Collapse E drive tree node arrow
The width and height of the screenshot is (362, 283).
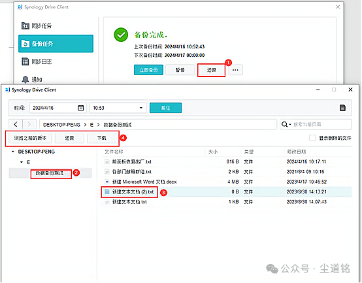[22, 162]
